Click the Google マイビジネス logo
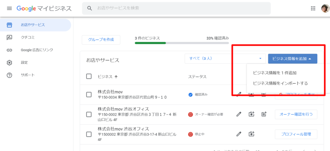Viewport: 330px width, 151px height. 44,9
